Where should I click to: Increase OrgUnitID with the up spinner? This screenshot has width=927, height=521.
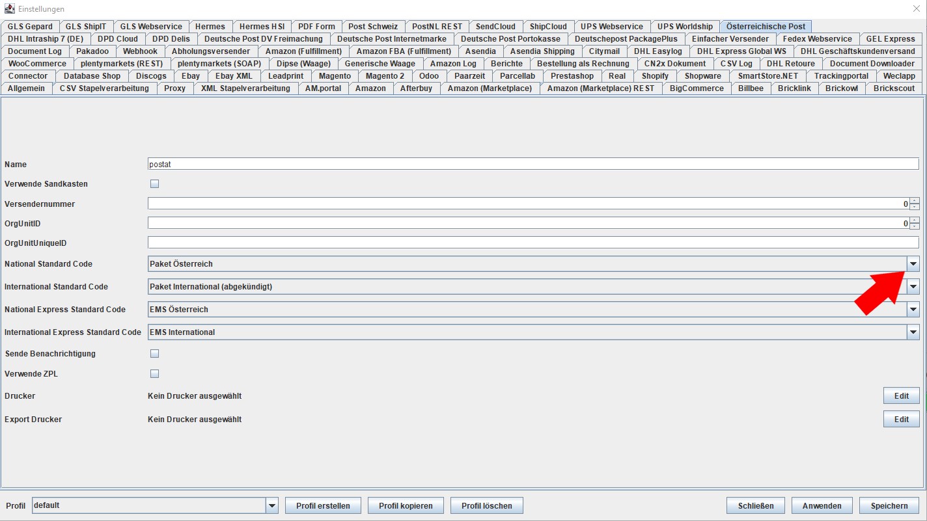(x=915, y=220)
